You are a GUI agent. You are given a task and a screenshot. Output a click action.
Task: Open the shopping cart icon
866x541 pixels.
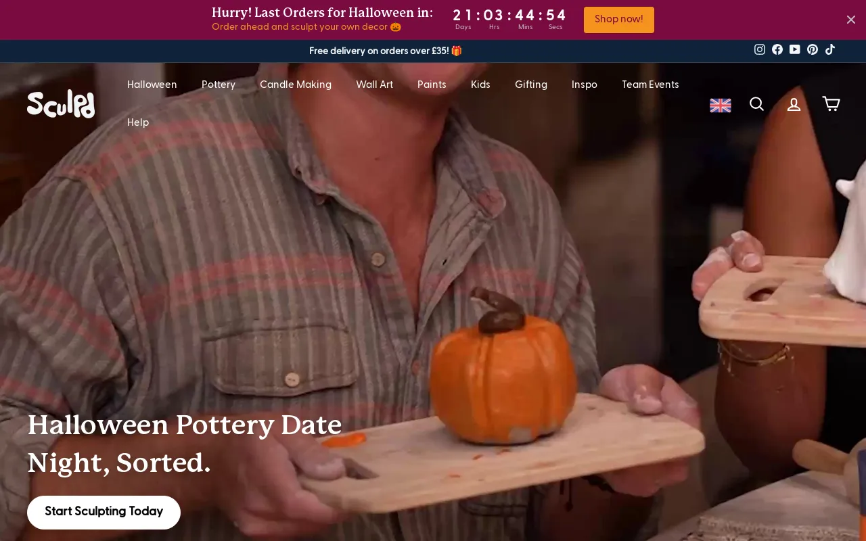(x=831, y=104)
